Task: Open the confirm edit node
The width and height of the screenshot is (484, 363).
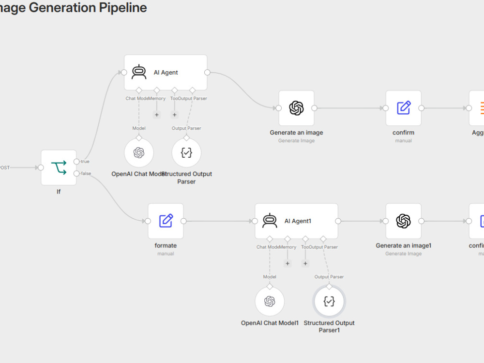Action: pos(404,108)
